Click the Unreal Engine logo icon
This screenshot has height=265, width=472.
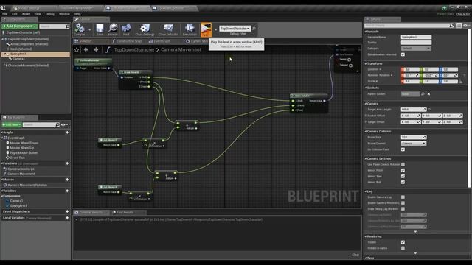click(4, 8)
